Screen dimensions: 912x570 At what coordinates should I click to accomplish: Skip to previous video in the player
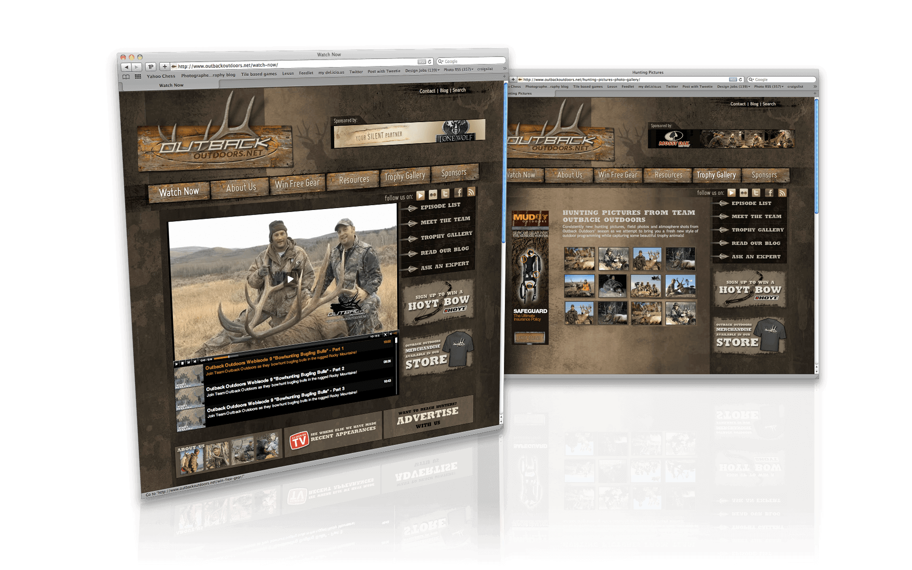click(189, 362)
